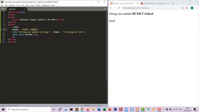Click line number 1 in the gutter
The height and width of the screenshot is (112, 199).
click(4, 12)
